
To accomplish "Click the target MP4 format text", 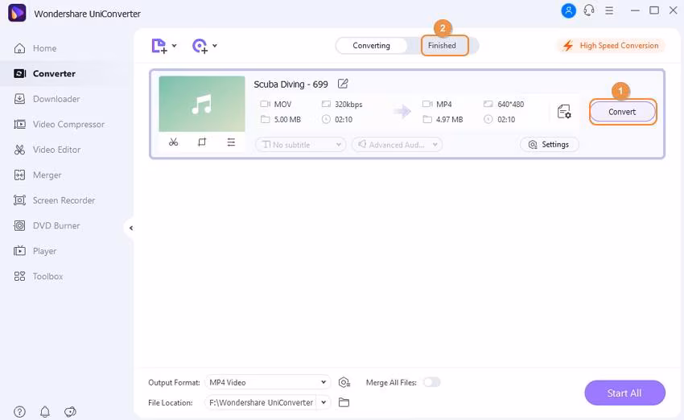I will 443,105.
